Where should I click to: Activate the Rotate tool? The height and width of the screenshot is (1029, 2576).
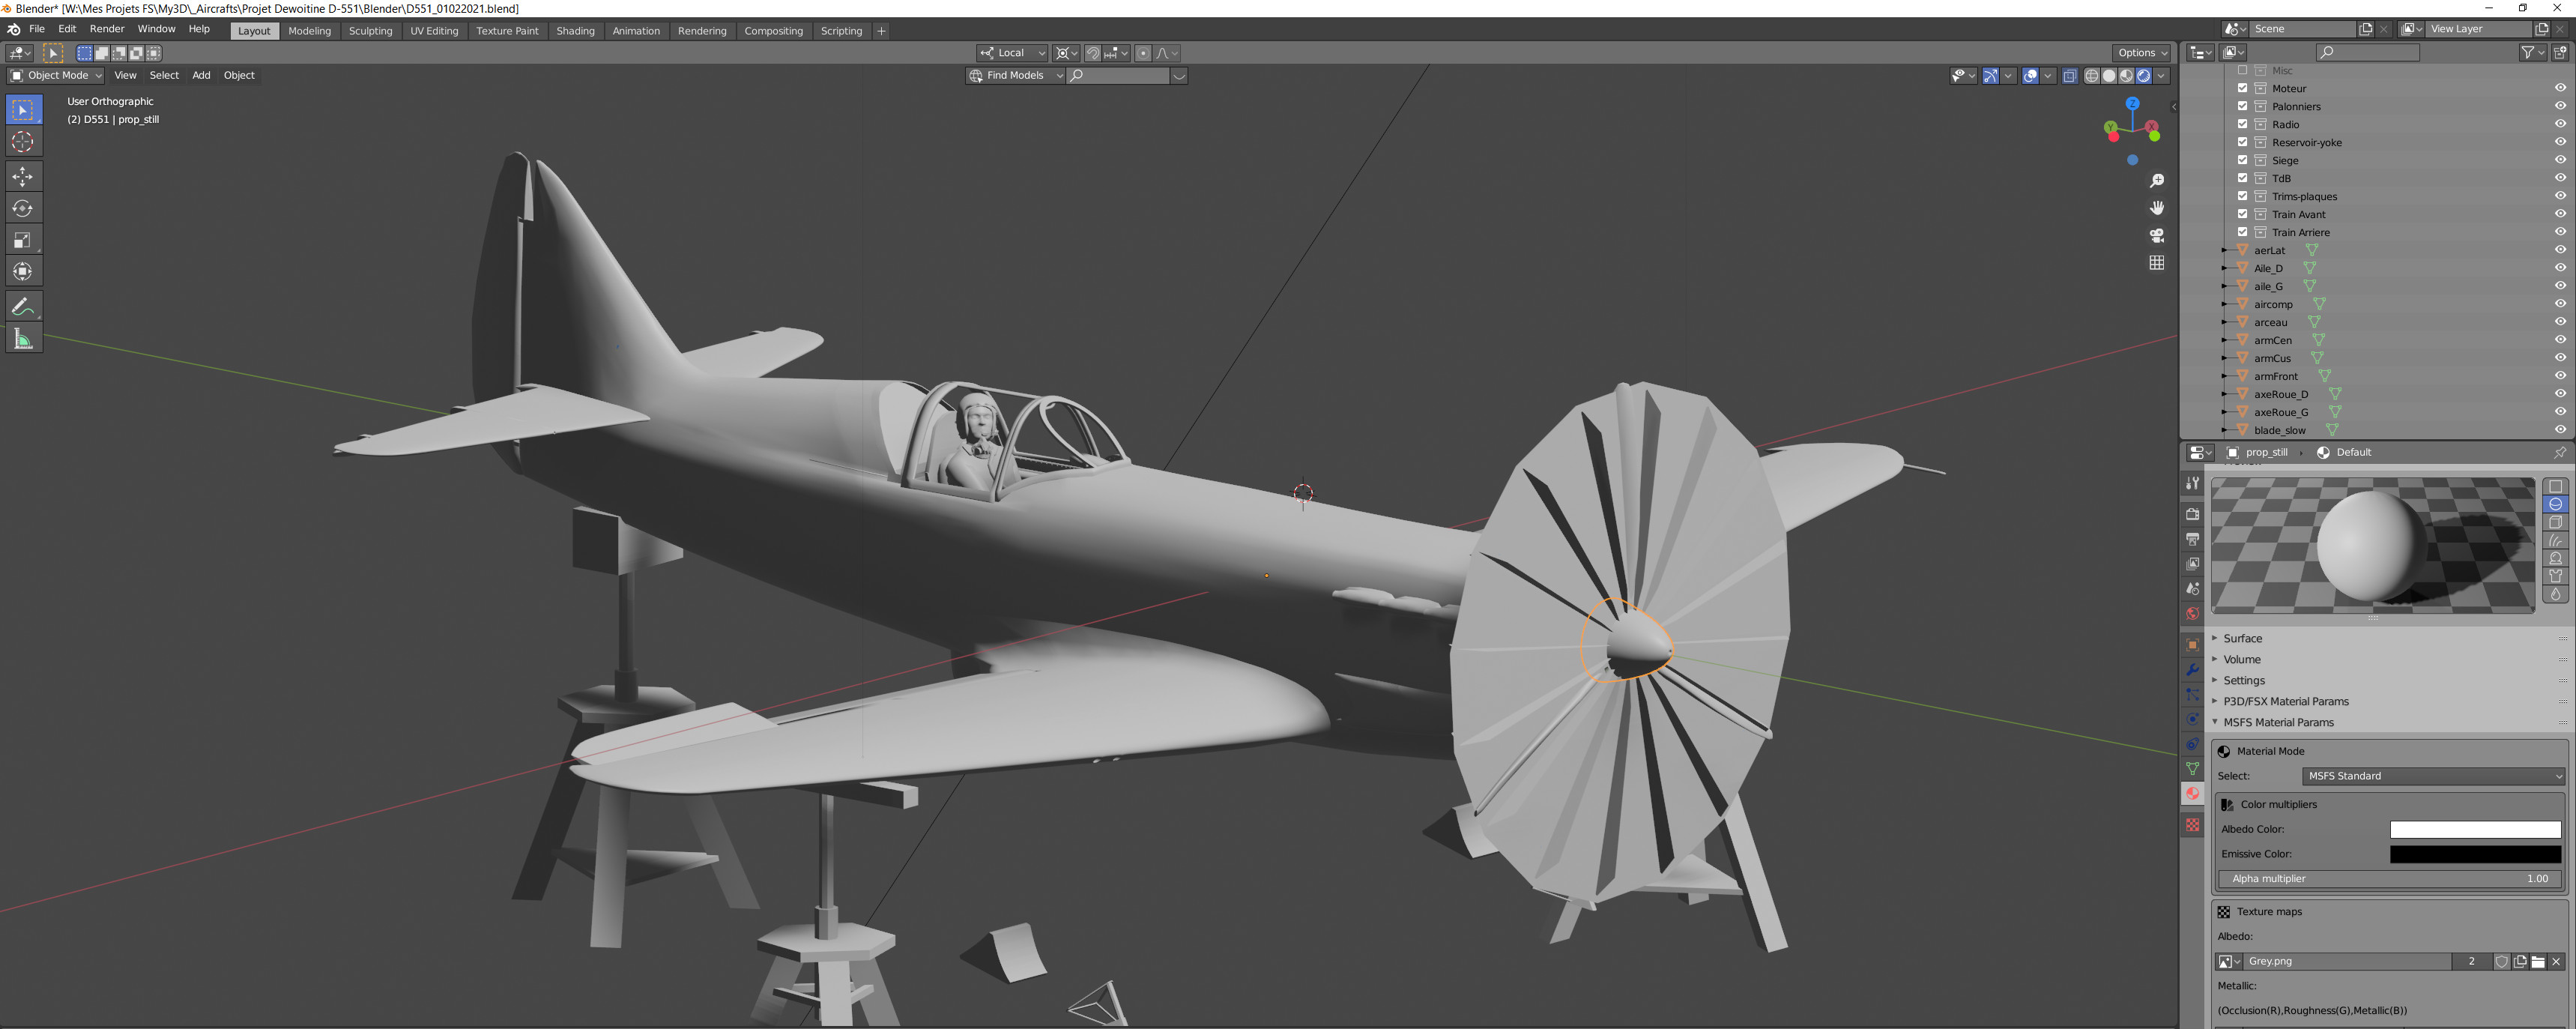(23, 208)
